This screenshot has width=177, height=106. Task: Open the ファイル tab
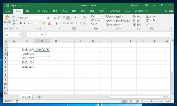(x=8, y=11)
